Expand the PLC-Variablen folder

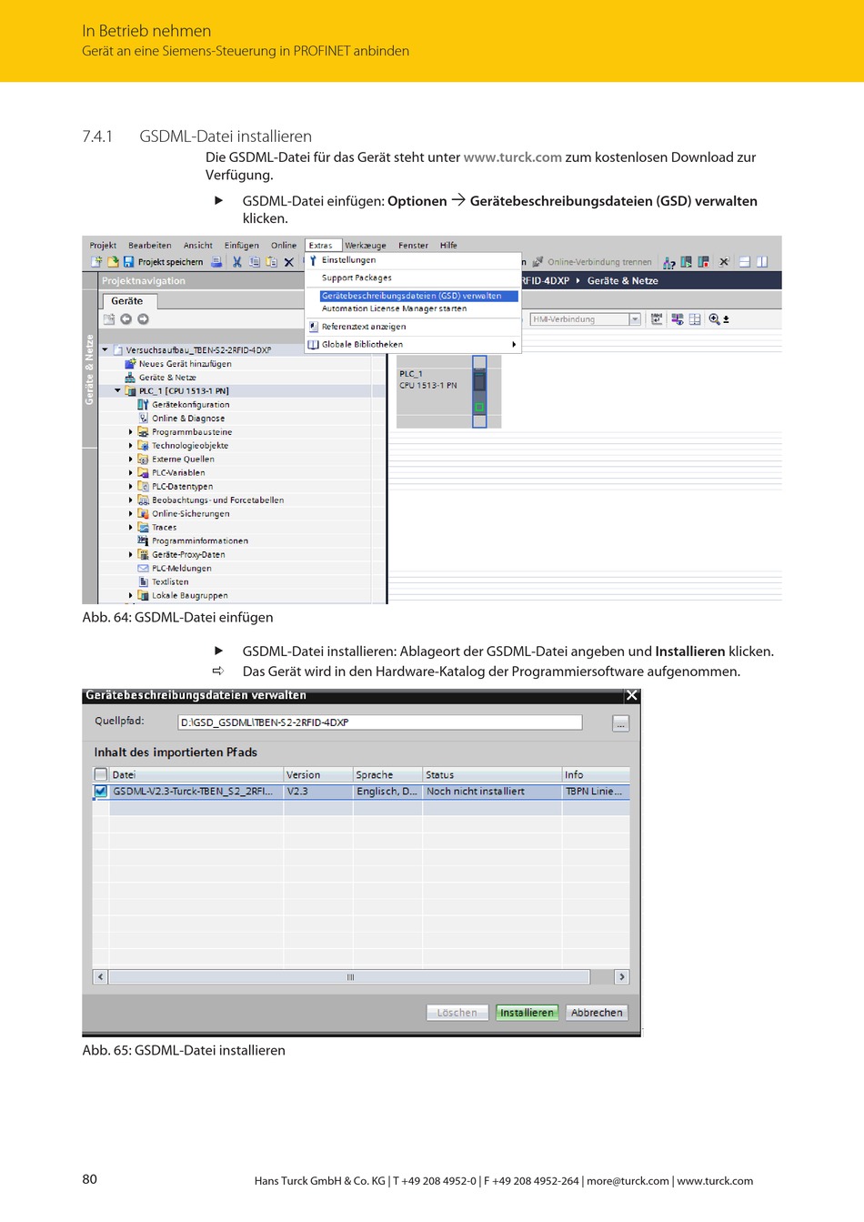[x=131, y=473]
